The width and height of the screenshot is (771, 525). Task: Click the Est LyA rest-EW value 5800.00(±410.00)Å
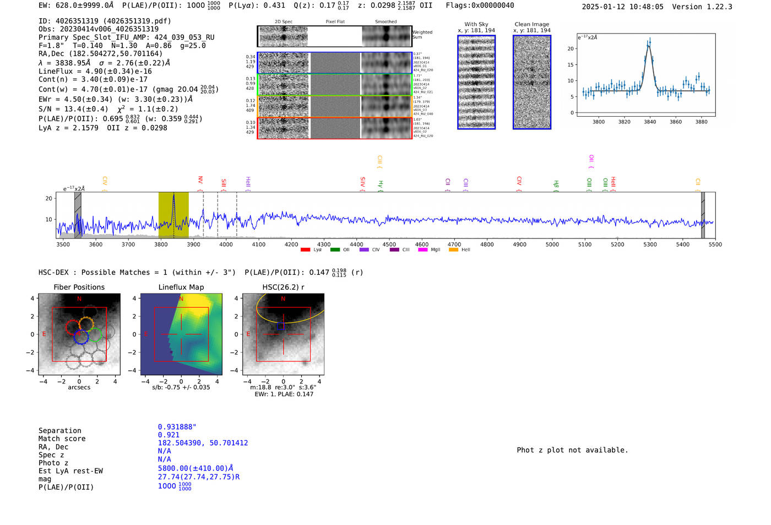tap(196, 468)
